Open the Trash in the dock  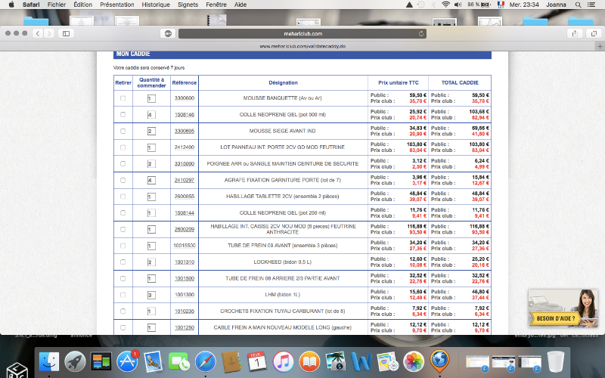[556, 361]
